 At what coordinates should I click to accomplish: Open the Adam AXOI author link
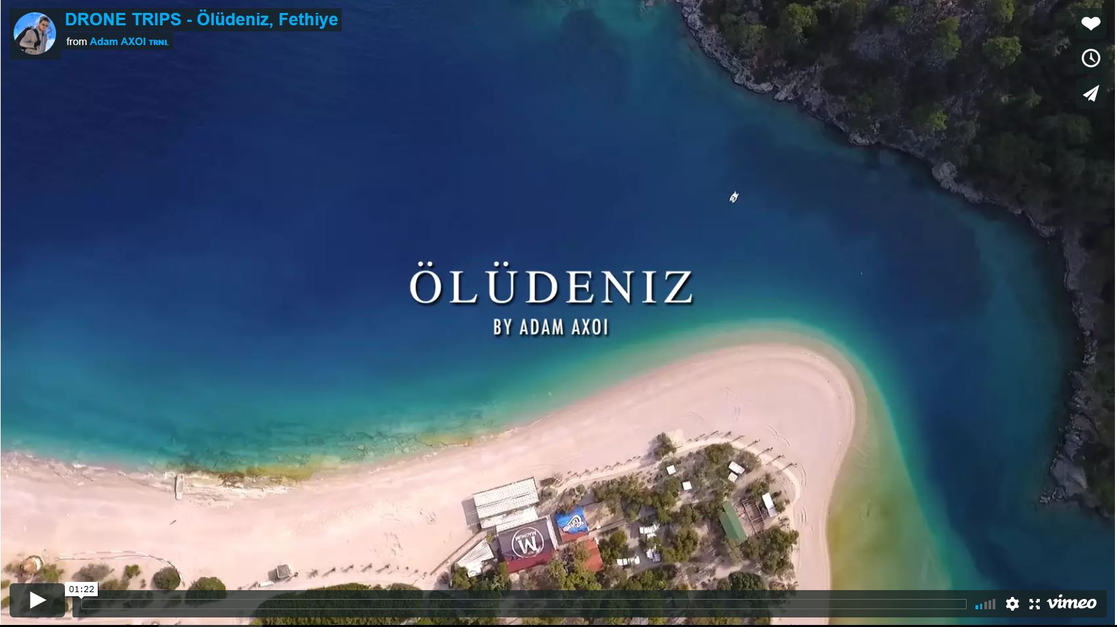(118, 42)
